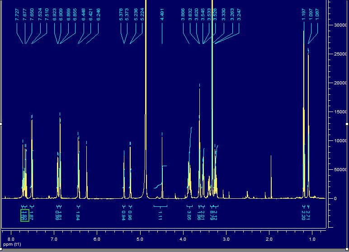This screenshot has width=349, height=252.
Task: Click the 6.421 peak label
Action: (90, 15)
